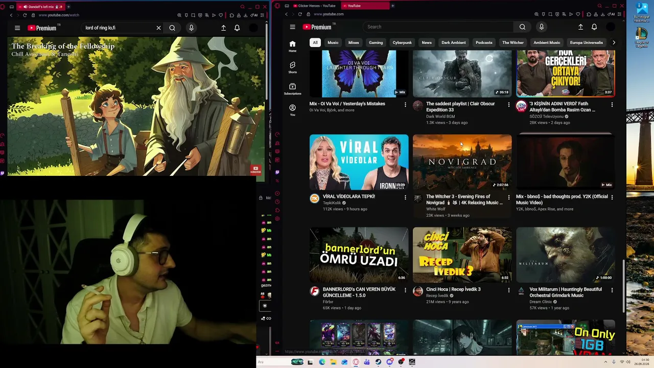Viewport: 654px width, 368px height.
Task: Open the 'VİRAL VİDEOLARA TEPKİ!' video title
Action: pyautogui.click(x=349, y=197)
